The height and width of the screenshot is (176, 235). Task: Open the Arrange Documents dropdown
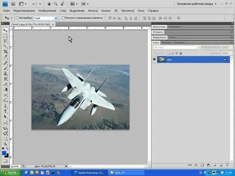[x=74, y=4]
